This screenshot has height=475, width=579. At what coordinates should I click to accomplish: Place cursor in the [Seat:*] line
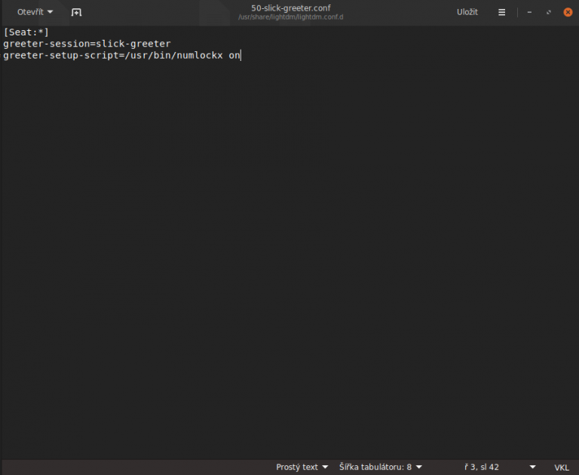pyautogui.click(x=26, y=32)
